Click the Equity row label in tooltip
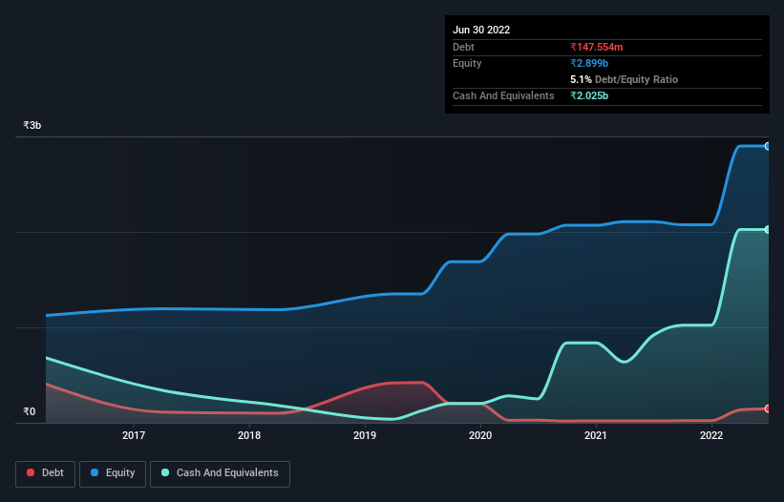The width and height of the screenshot is (784, 502). [467, 63]
